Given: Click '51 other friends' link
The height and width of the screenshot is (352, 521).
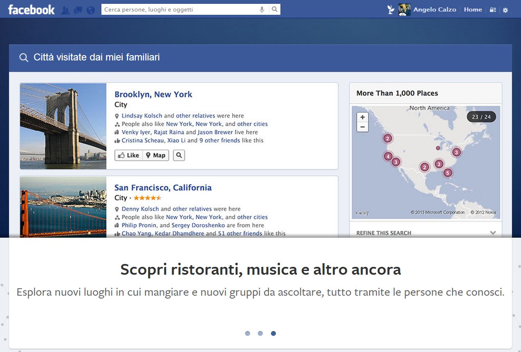Looking at the screenshot, I should [240, 233].
